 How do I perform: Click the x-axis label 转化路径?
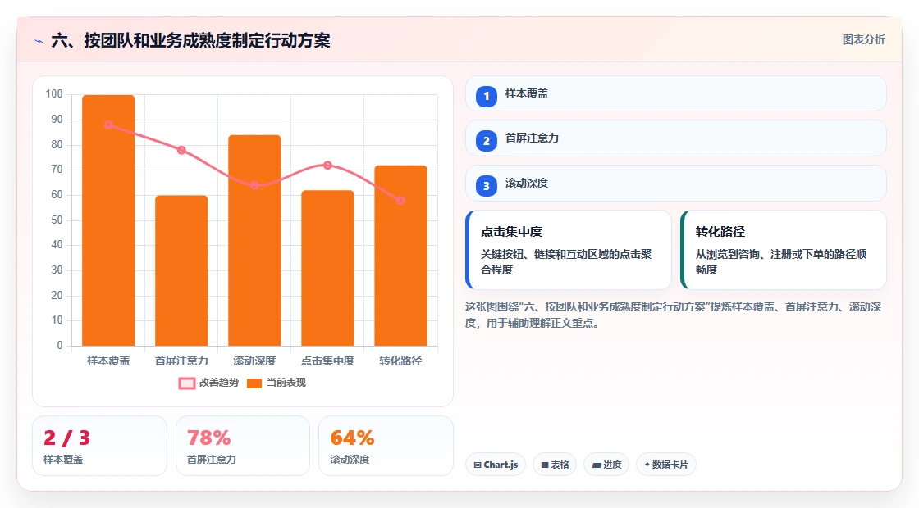401,361
